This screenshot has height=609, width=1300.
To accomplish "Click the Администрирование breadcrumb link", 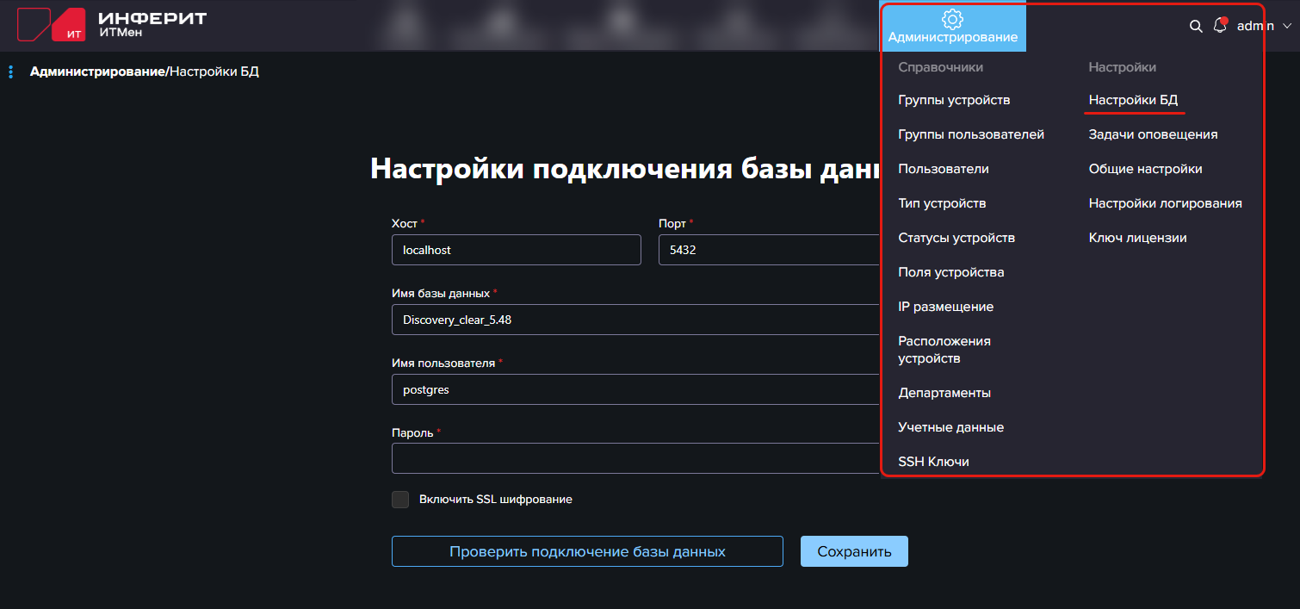I will click(x=97, y=71).
